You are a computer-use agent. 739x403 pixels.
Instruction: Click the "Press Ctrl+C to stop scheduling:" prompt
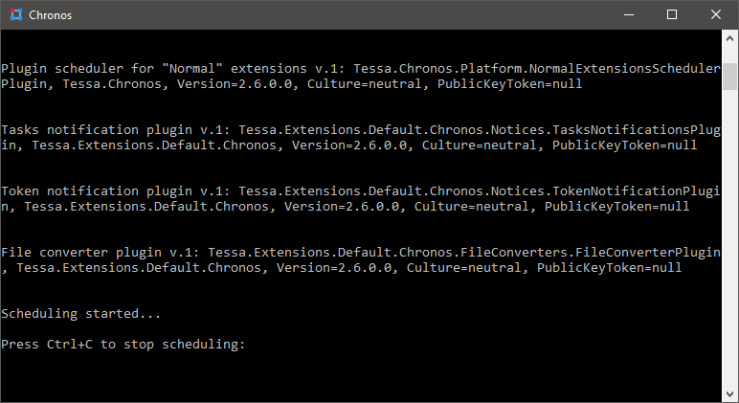pyautogui.click(x=123, y=345)
